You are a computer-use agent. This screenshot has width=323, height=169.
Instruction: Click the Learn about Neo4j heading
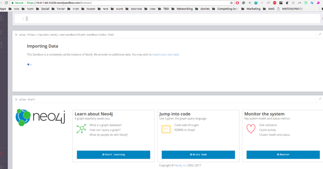[94, 114]
